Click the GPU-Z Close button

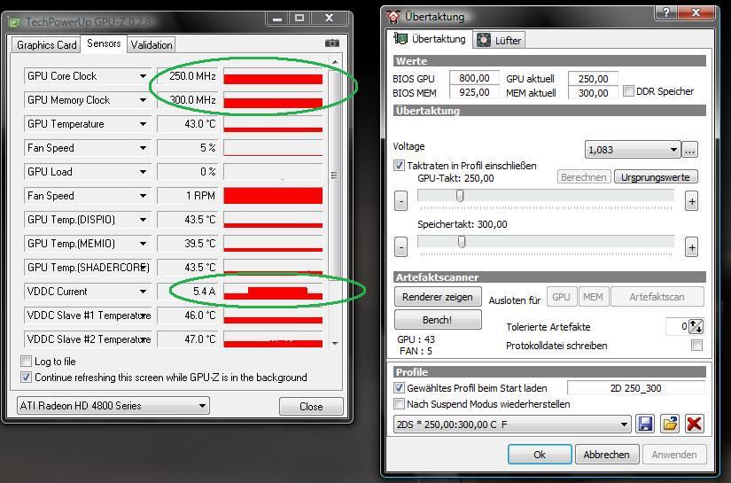tap(311, 406)
